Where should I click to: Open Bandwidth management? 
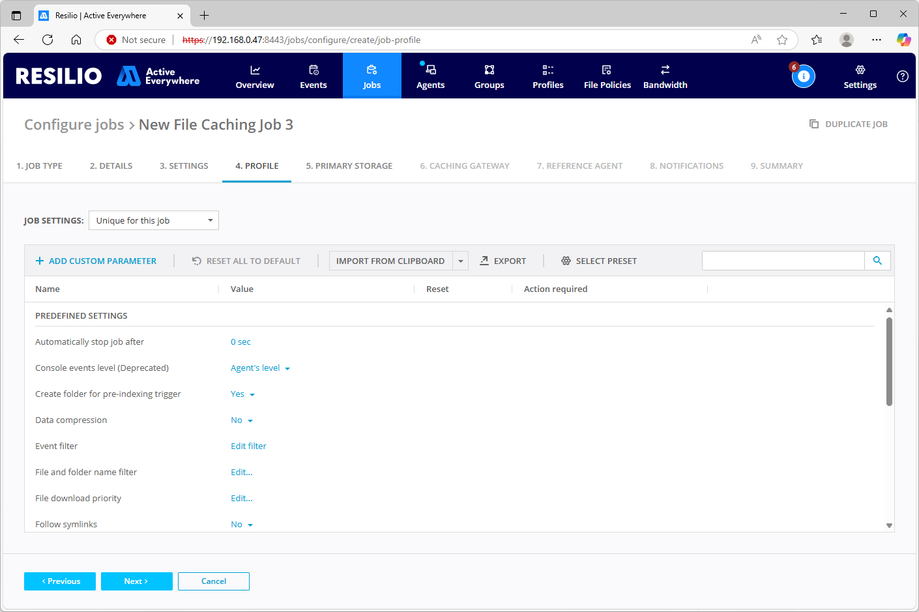[x=665, y=76]
